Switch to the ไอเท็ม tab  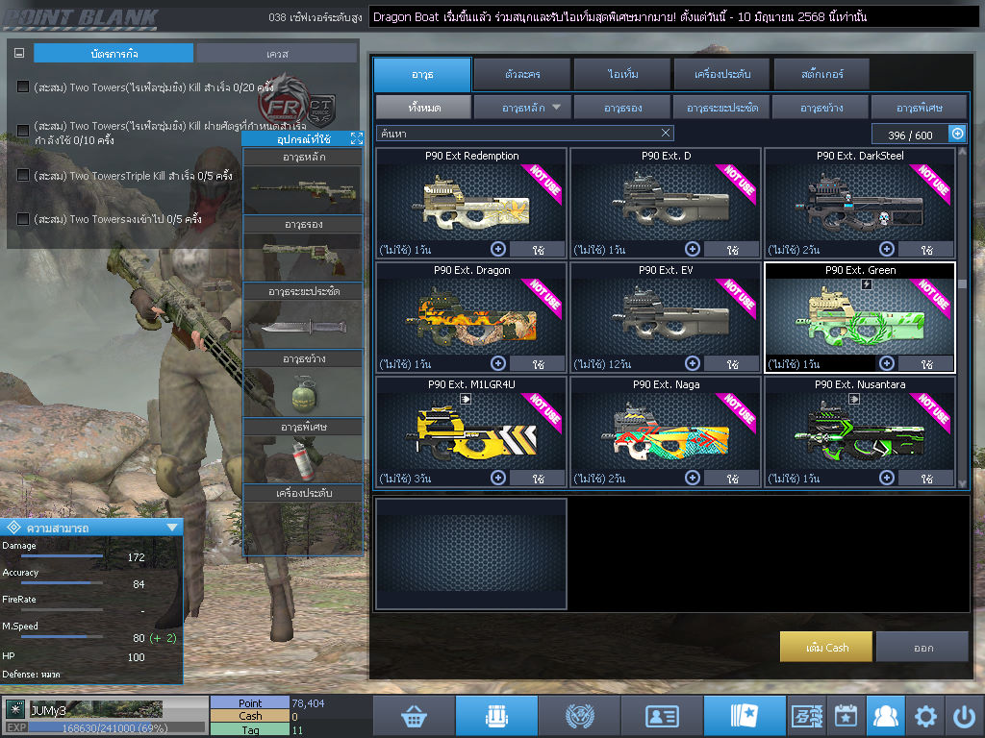tap(622, 74)
